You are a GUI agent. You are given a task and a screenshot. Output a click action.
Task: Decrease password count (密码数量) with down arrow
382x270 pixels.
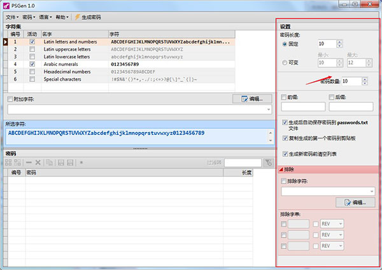point(365,83)
